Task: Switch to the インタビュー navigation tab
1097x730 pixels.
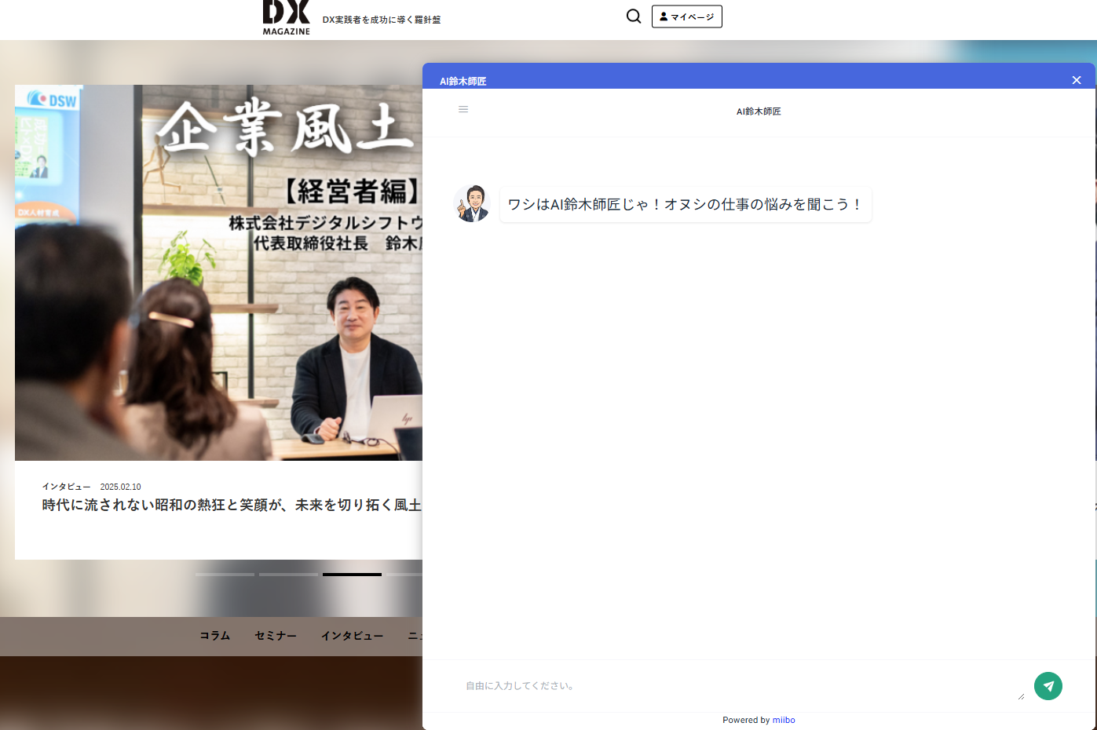Action: click(x=352, y=636)
